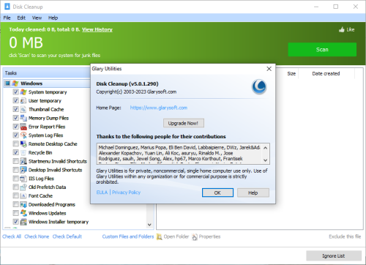Viewport: 366px width, 265px height.
Task: Click the Disk Cleanup title bar icon
Action: (7, 7)
